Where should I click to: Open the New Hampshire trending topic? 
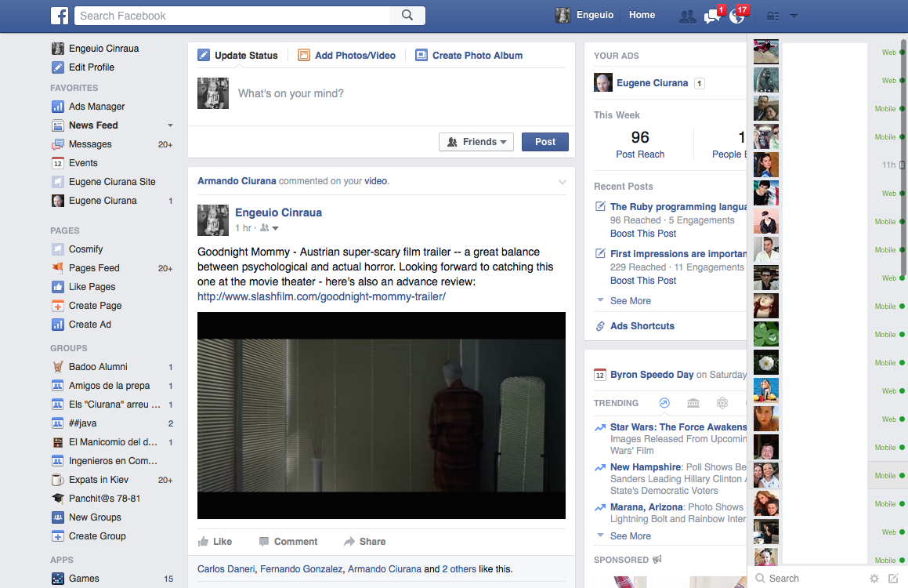coord(646,467)
